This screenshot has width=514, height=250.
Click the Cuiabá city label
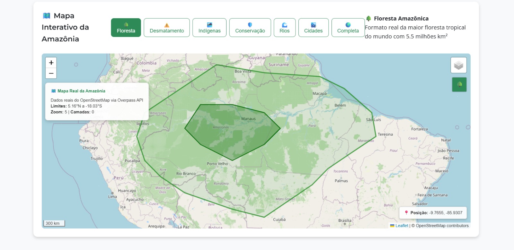279,220
